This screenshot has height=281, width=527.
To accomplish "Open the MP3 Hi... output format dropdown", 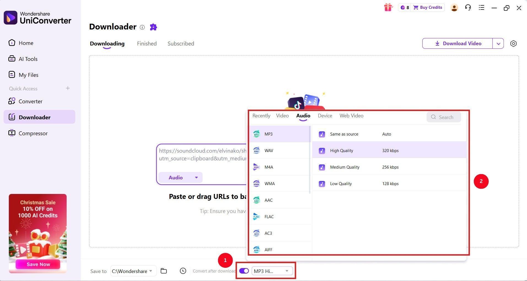I will point(272,271).
